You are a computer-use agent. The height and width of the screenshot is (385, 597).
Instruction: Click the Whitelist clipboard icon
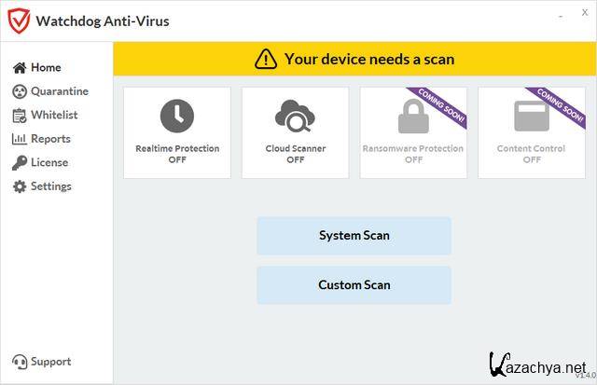(x=20, y=116)
